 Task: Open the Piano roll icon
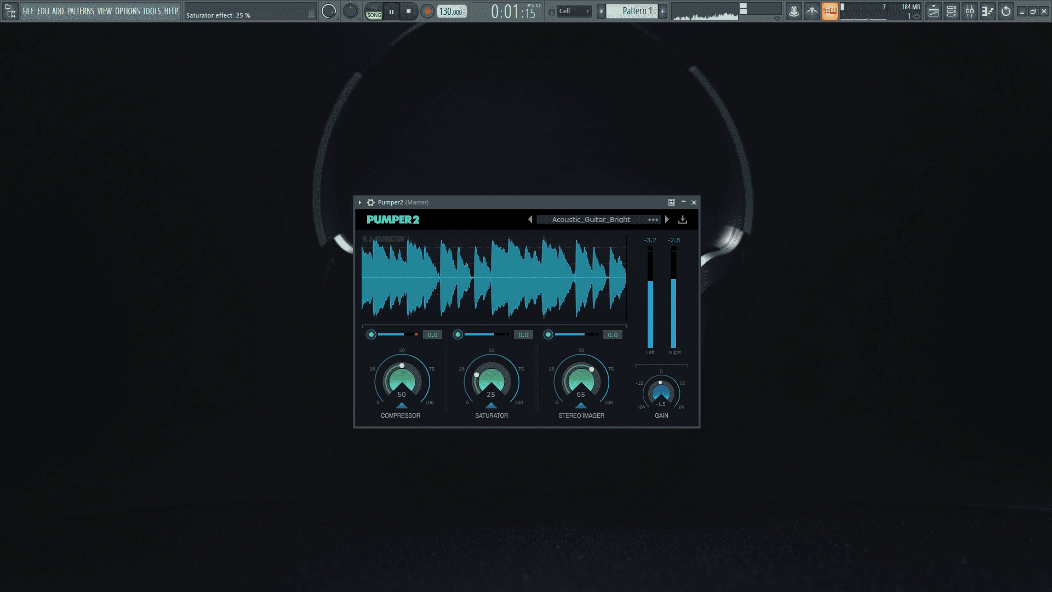coord(988,12)
